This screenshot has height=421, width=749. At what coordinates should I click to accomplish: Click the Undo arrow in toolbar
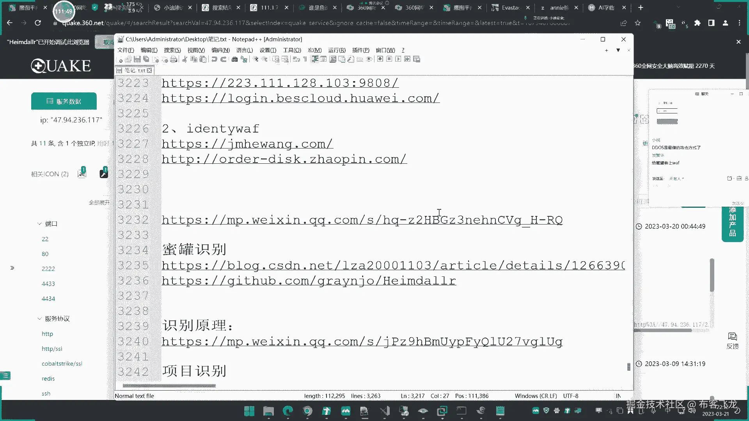pos(214,59)
